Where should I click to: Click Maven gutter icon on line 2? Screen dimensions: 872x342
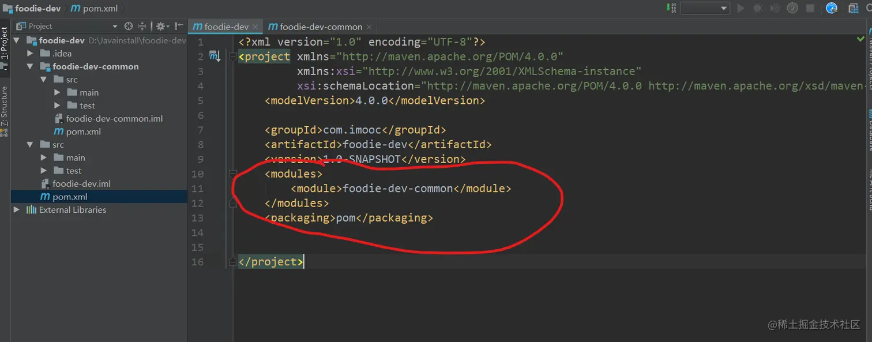coord(215,57)
